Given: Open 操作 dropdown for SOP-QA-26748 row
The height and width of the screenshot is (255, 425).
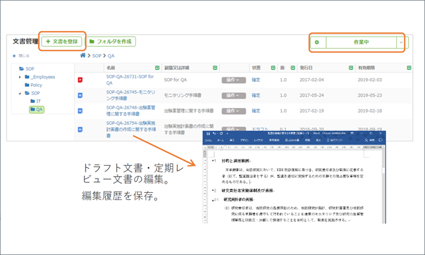Looking at the screenshot, I should 234,111.
